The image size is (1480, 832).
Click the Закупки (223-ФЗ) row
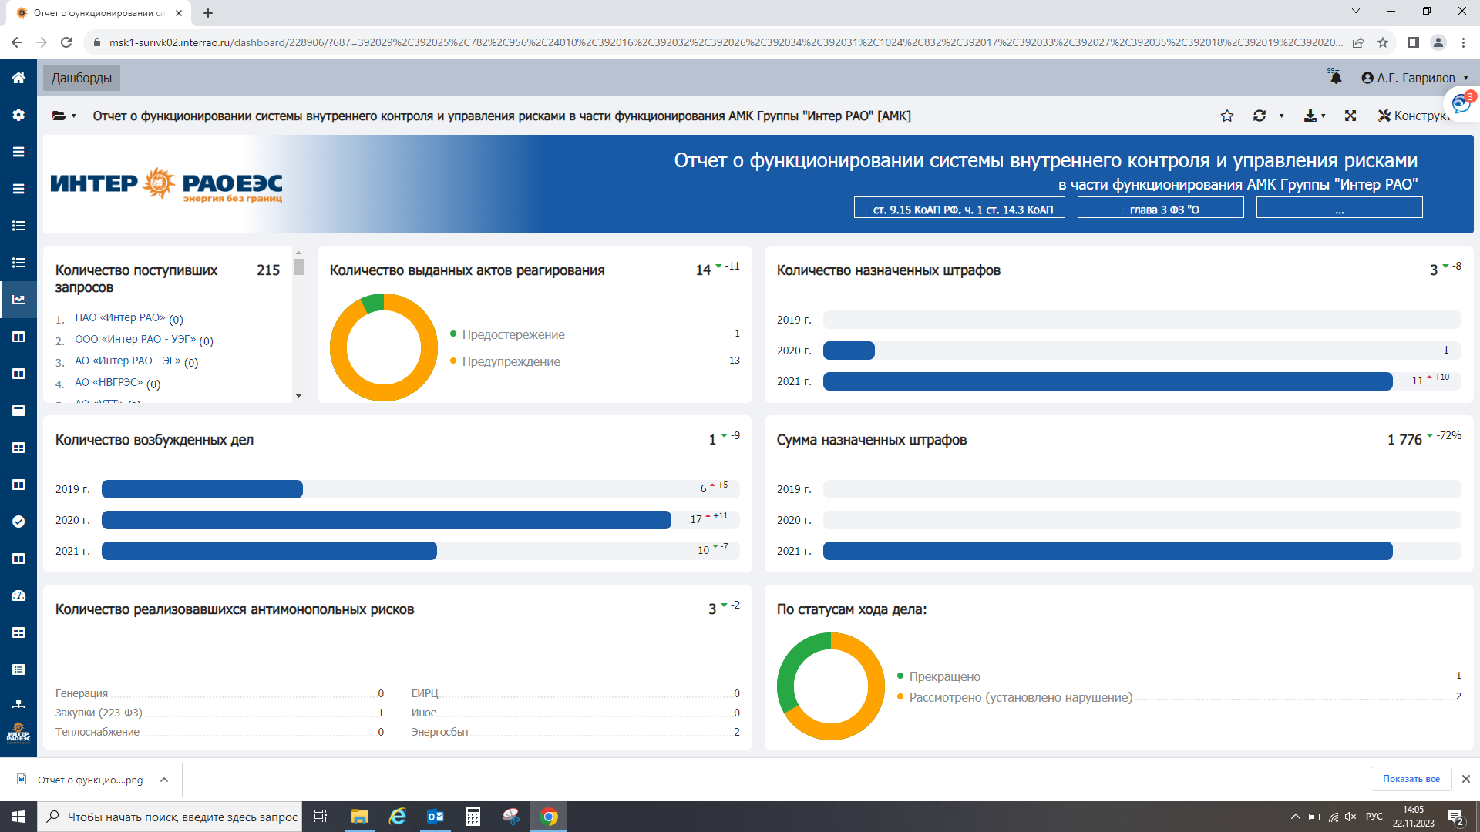click(220, 713)
